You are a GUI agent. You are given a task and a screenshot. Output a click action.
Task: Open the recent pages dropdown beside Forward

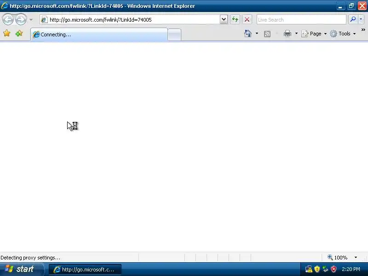coord(31,20)
